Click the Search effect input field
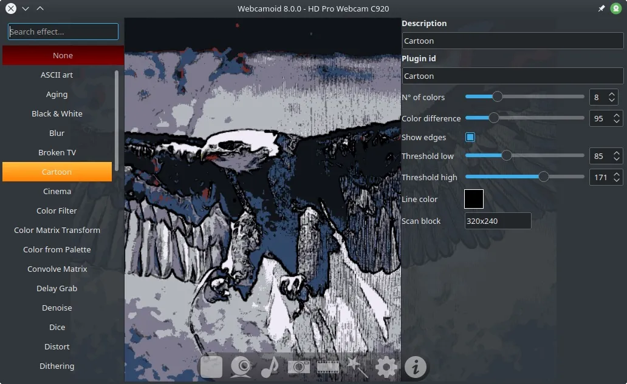The width and height of the screenshot is (627, 384). 63,32
